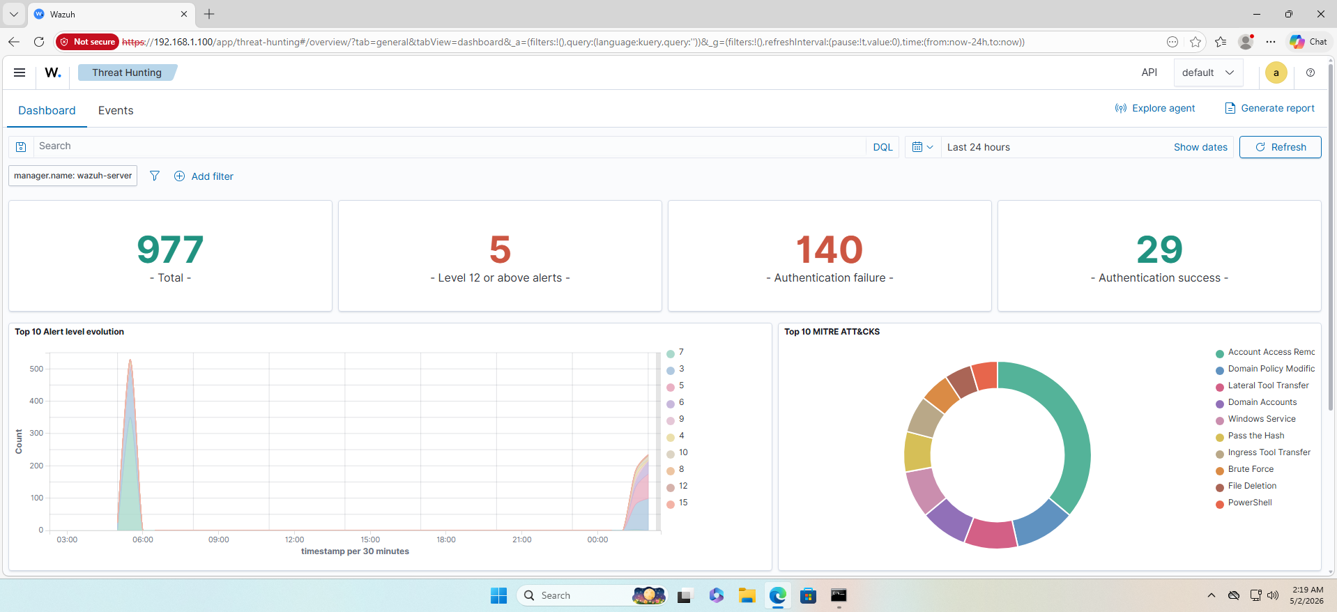
Task: Open terminal app in taskbar
Action: coord(839,595)
